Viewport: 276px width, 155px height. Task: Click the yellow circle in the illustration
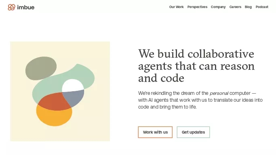[54, 117]
